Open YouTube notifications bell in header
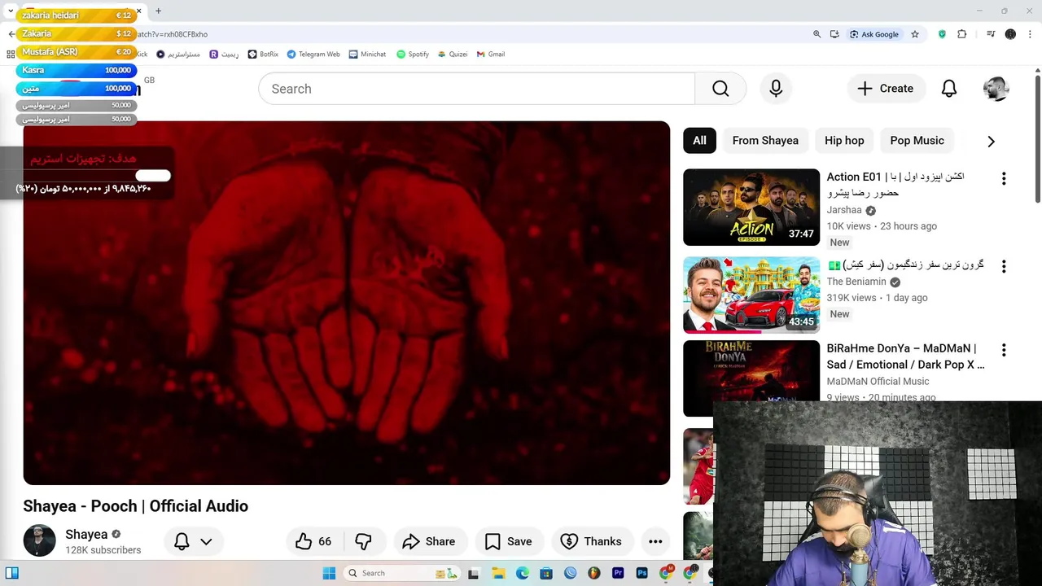This screenshot has height=586, width=1042. point(949,89)
